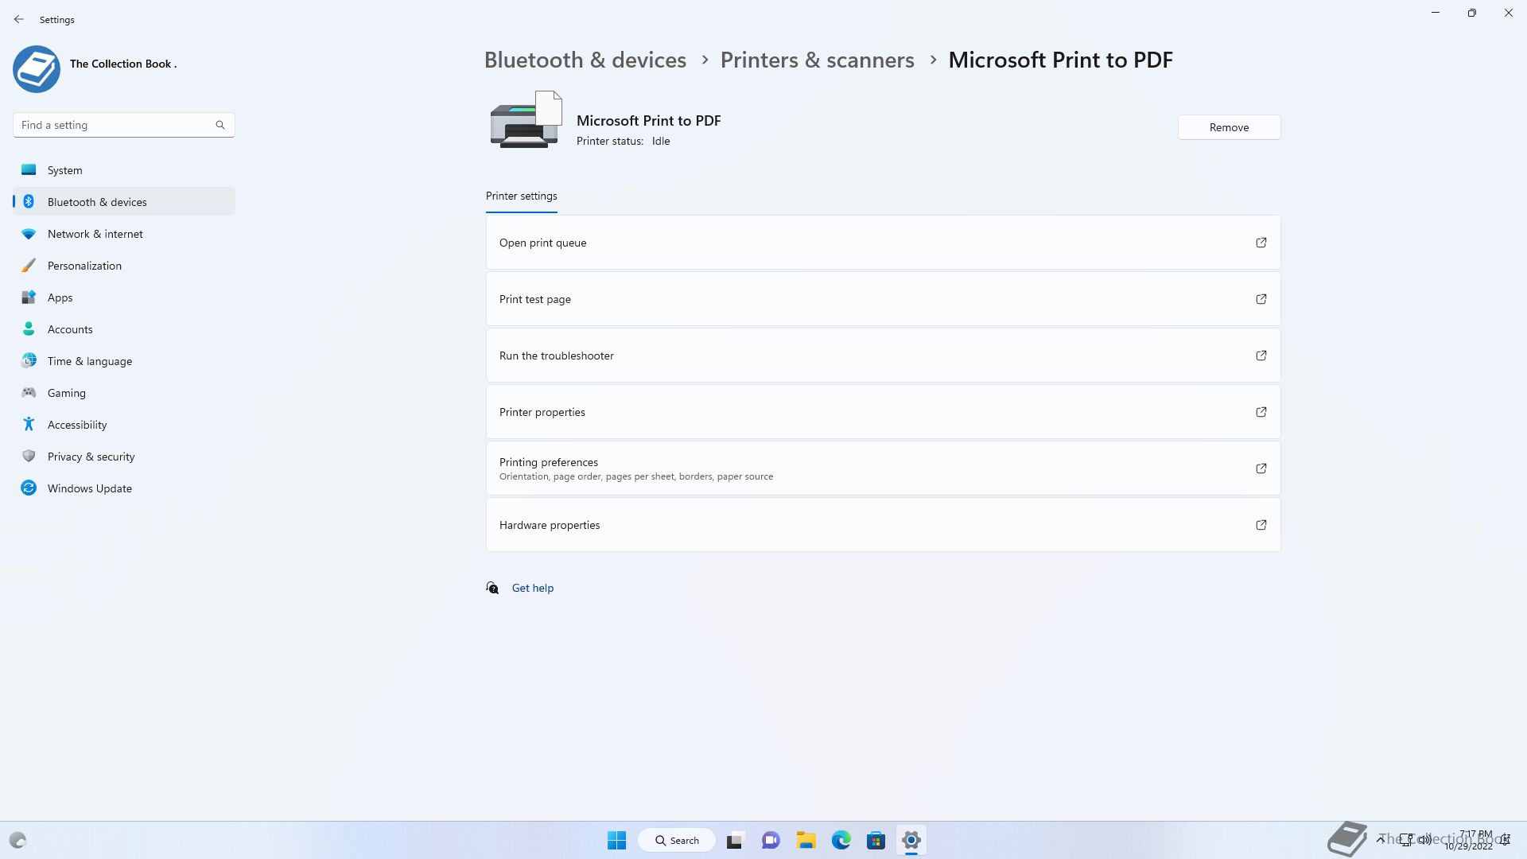Click the Bluetooth icon in sidebar
Viewport: 1527px width, 859px height.
tap(29, 201)
